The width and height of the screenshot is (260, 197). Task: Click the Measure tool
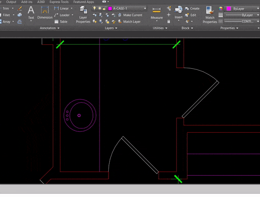point(157,14)
